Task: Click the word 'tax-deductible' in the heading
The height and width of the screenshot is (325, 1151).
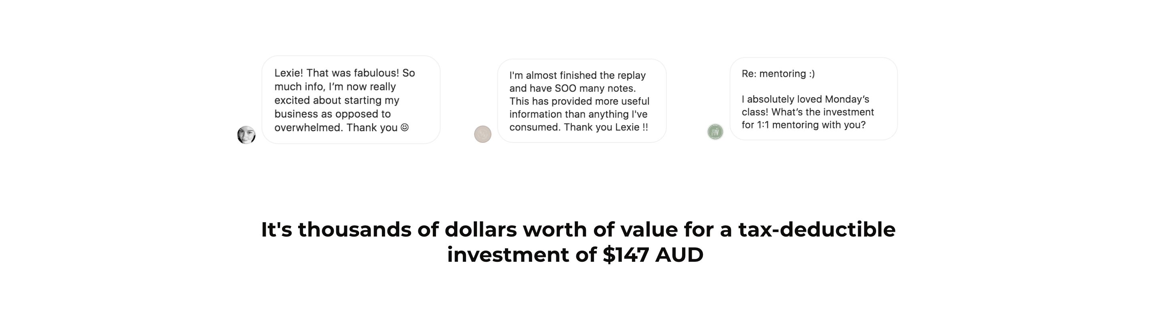Action: (x=817, y=229)
